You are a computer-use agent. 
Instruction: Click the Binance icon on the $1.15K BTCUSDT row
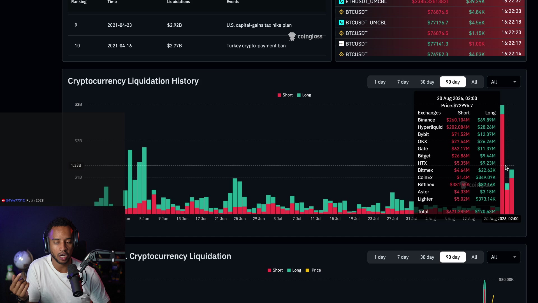(x=341, y=33)
